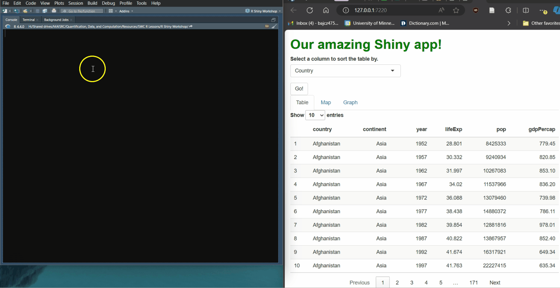The width and height of the screenshot is (560, 288).
Task: Open the sort column dropdown showing Country
Action: tap(345, 71)
